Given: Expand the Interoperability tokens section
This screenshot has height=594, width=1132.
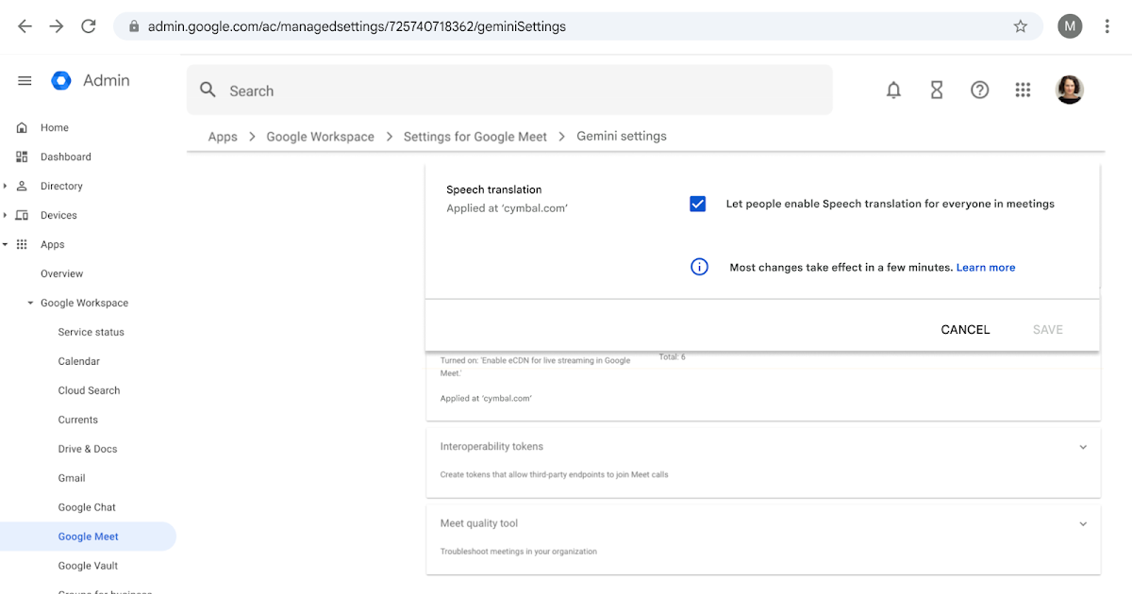Looking at the screenshot, I should (1083, 446).
